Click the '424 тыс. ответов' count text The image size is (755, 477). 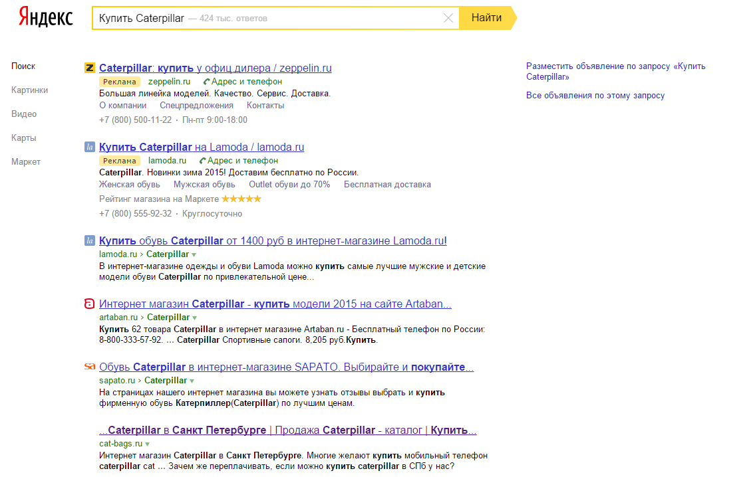pos(233,19)
